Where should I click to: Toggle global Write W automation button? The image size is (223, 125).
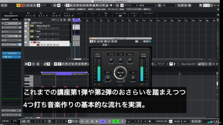31,6
